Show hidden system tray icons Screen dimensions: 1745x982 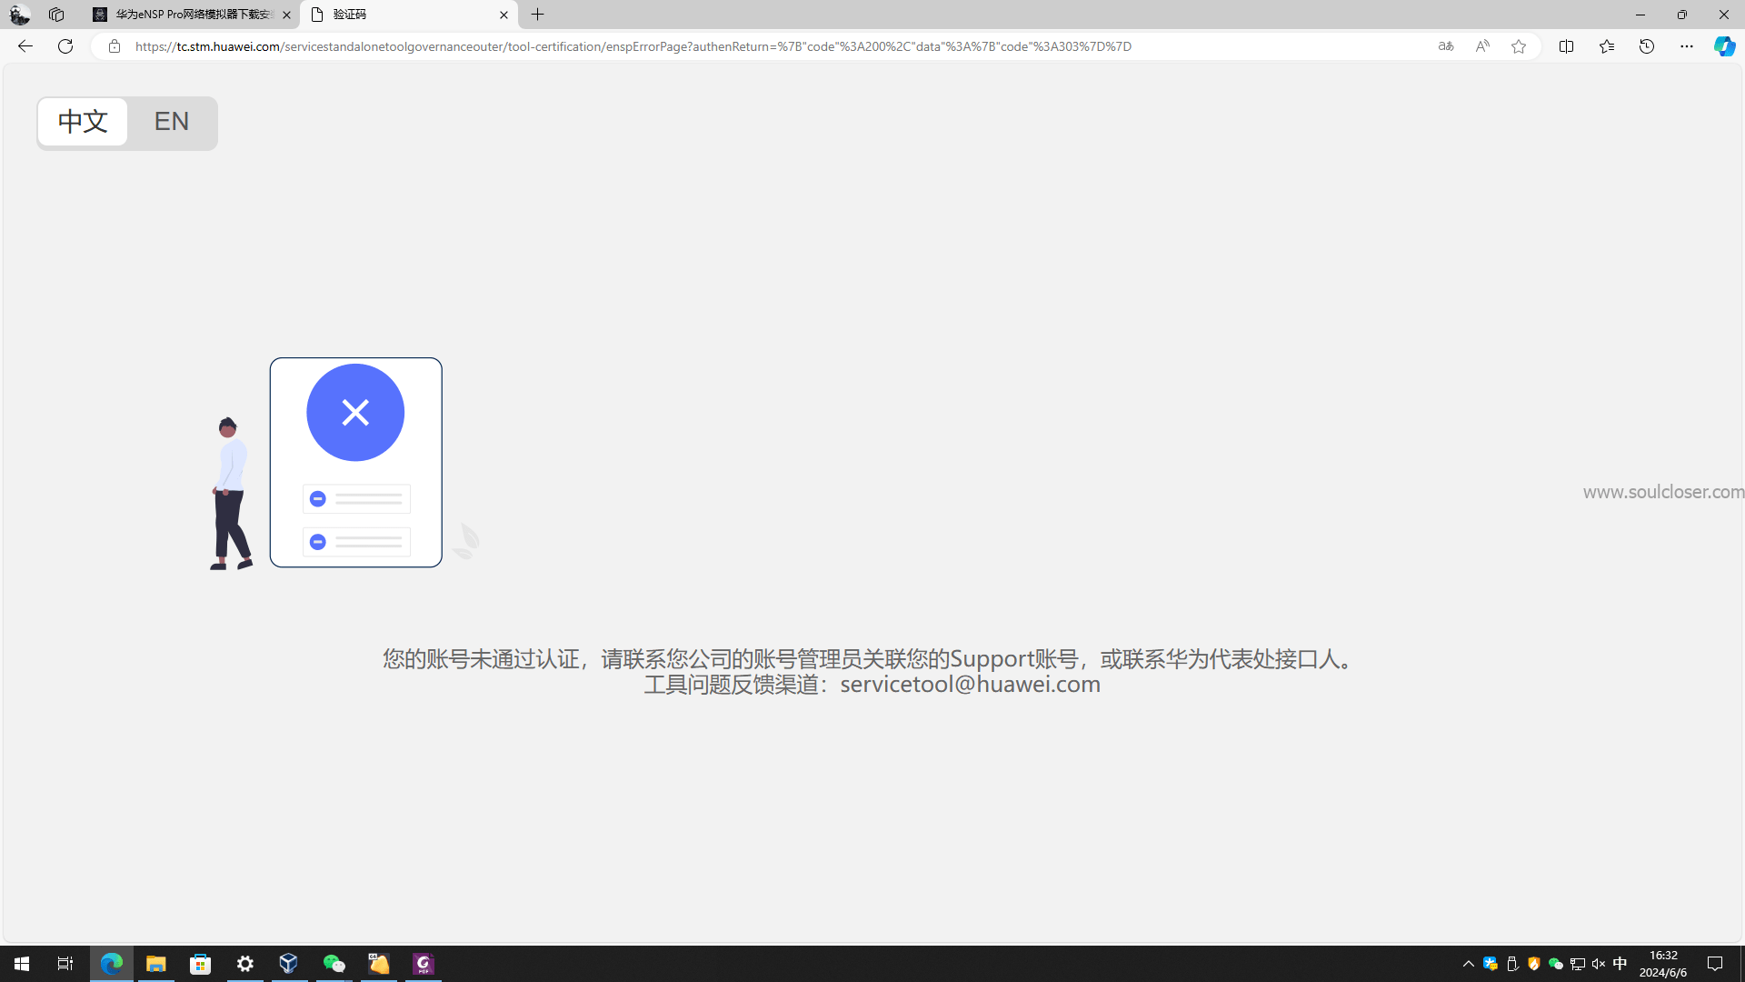[1468, 964]
